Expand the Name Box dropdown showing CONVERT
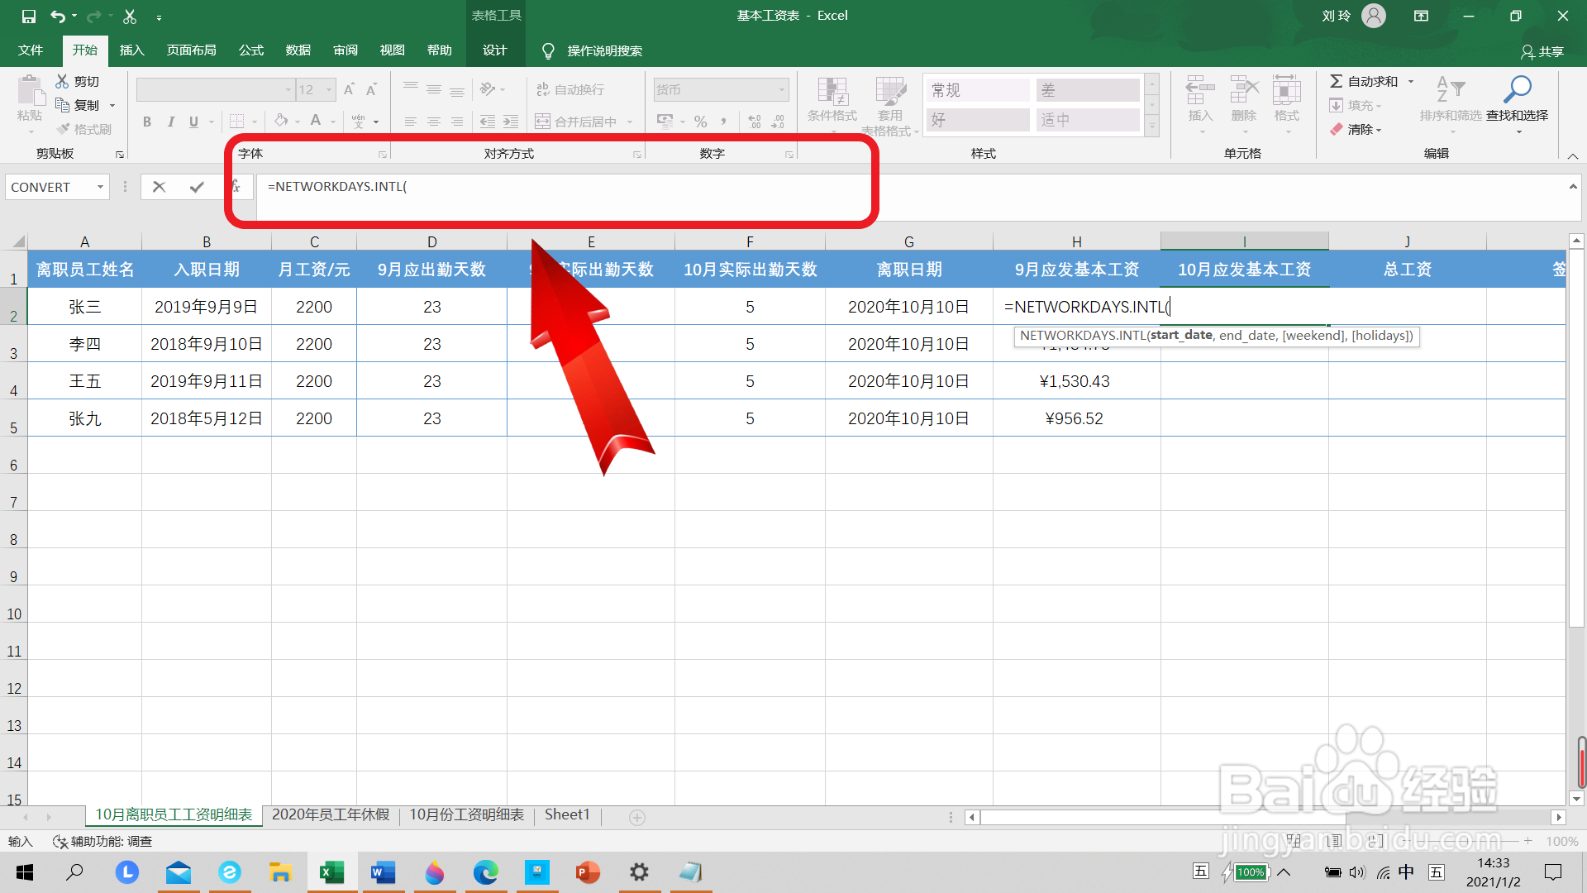Screen dimensions: 1587x893 pos(100,187)
